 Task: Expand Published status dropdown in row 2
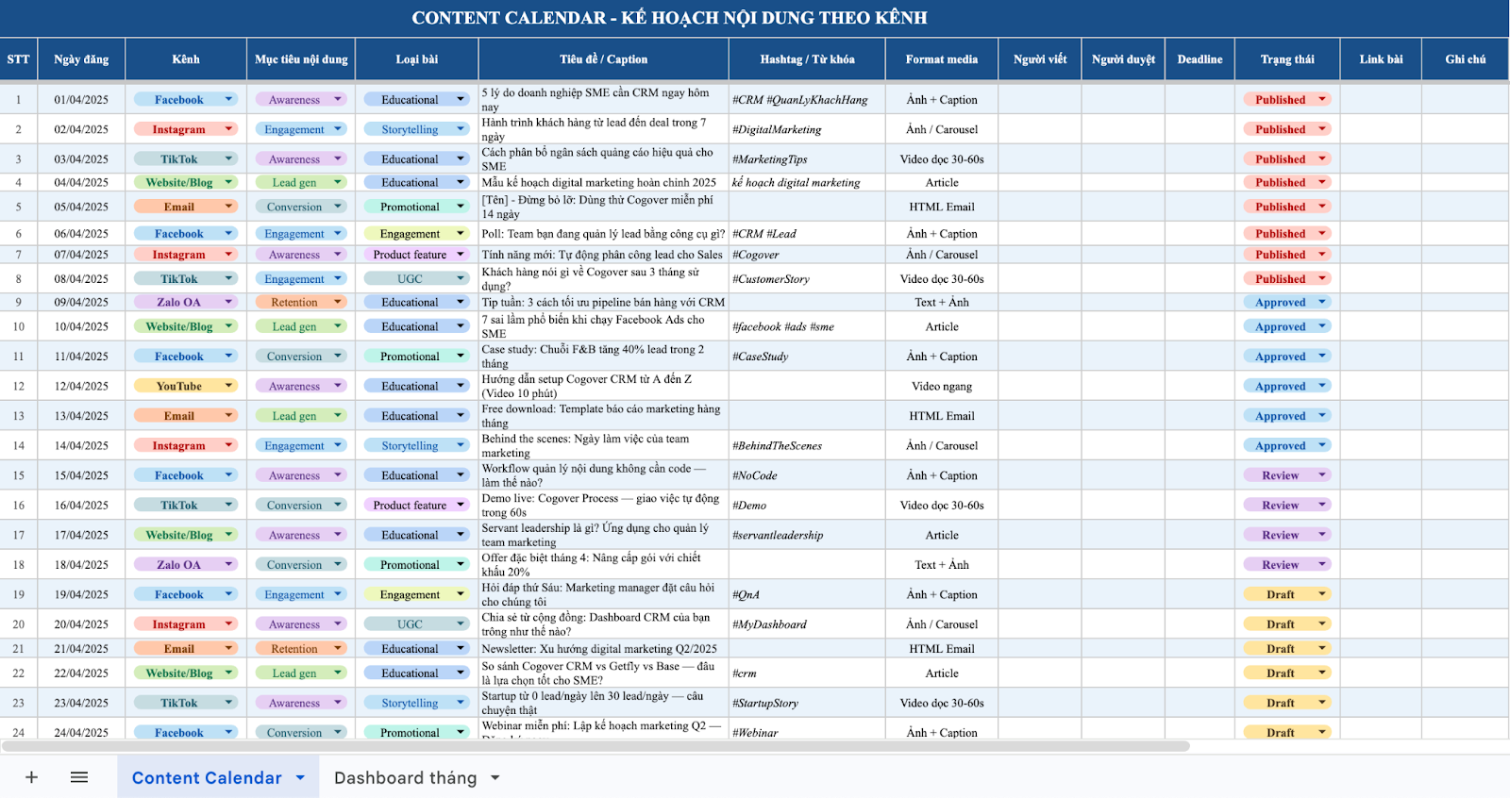(x=1322, y=129)
